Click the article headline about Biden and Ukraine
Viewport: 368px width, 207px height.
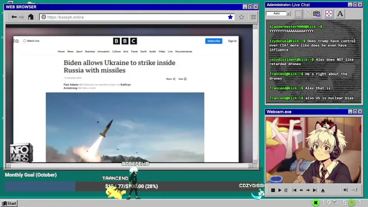tap(119, 66)
